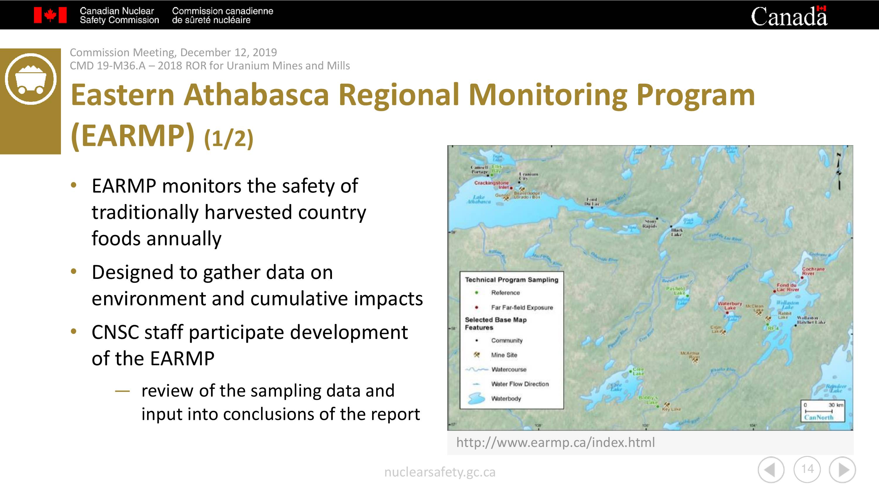
Task: Open the earmp.ca index.html link
Action: pos(556,442)
